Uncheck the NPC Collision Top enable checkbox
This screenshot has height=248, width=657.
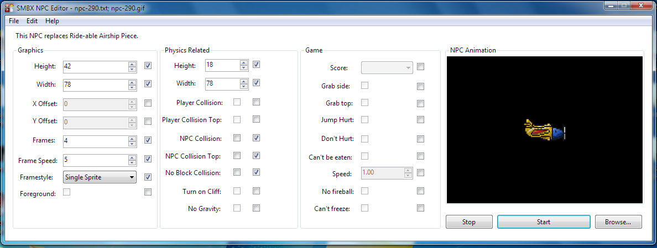(x=257, y=156)
